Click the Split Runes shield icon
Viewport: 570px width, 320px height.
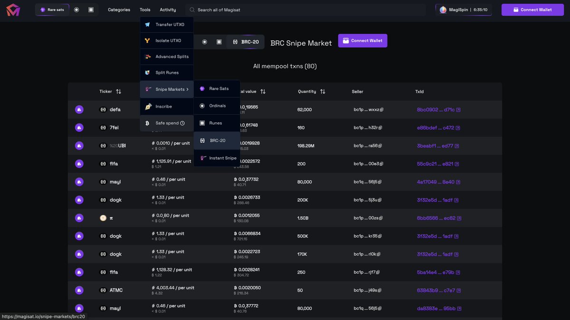pos(147,72)
